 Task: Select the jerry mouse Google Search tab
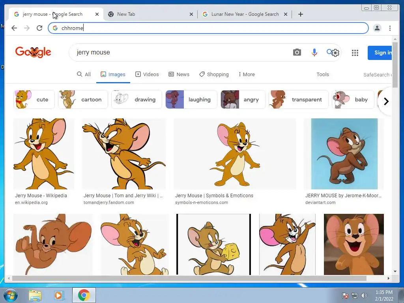[x=56, y=14]
